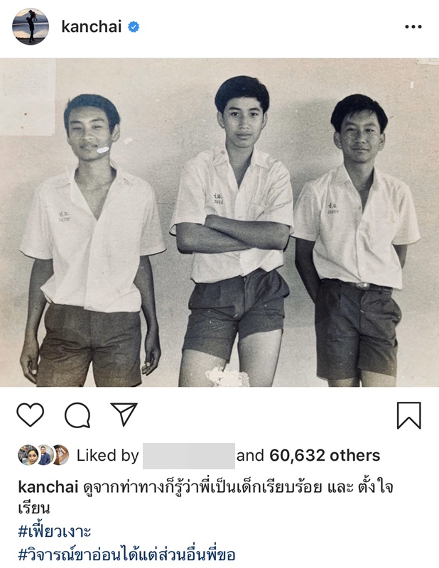
Task: Like the post with the heart icon
Action: point(30,415)
